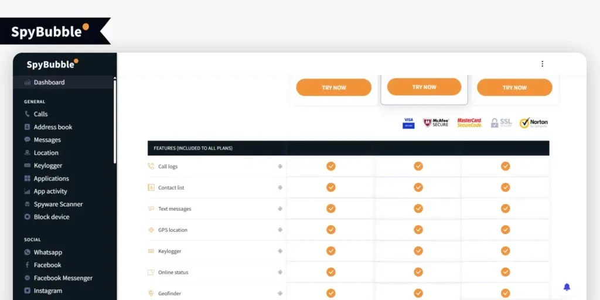Viewport: 600px width, 300px height.
Task: Click the GPS location checkmark in last plan column
Action: point(505,230)
